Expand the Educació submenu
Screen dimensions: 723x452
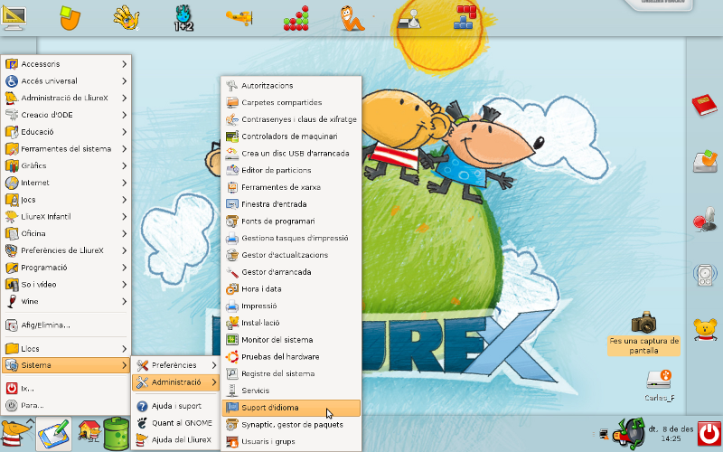[x=66, y=132]
